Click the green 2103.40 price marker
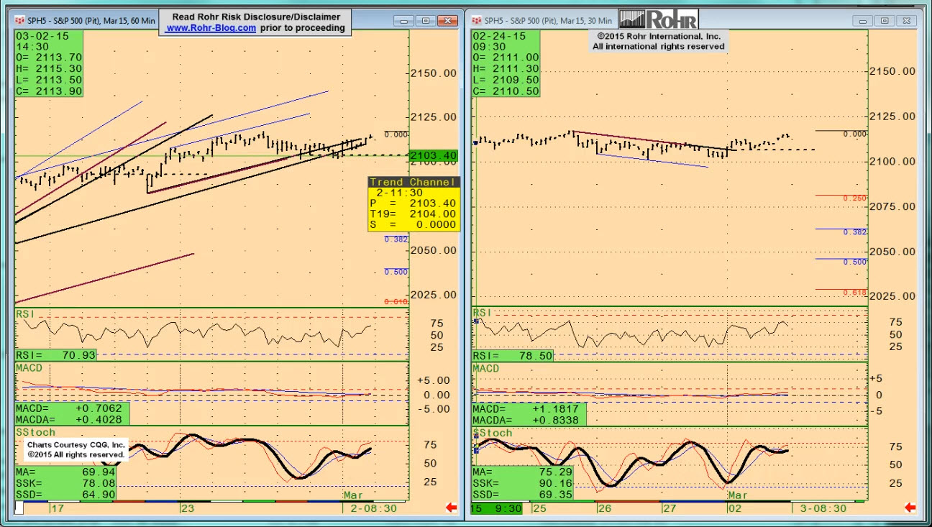 click(433, 155)
